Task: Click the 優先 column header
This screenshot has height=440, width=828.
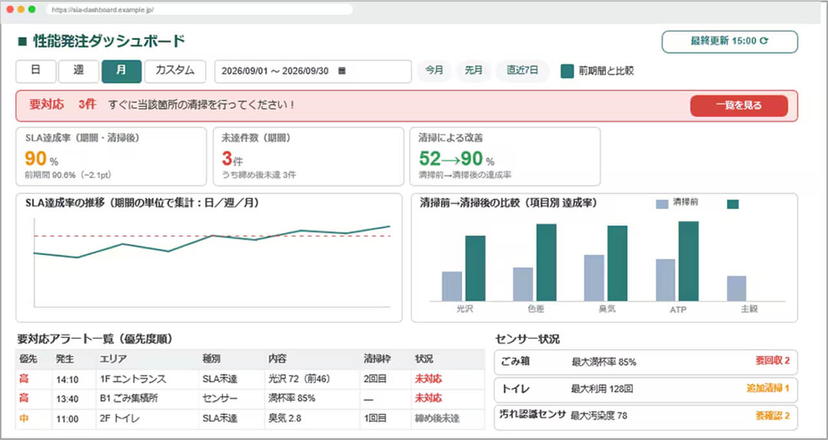Action: tap(28, 359)
